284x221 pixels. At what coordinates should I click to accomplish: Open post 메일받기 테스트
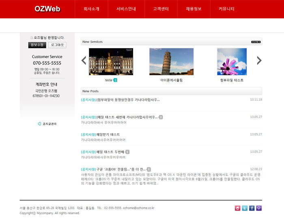pyautogui.click(x=108, y=135)
